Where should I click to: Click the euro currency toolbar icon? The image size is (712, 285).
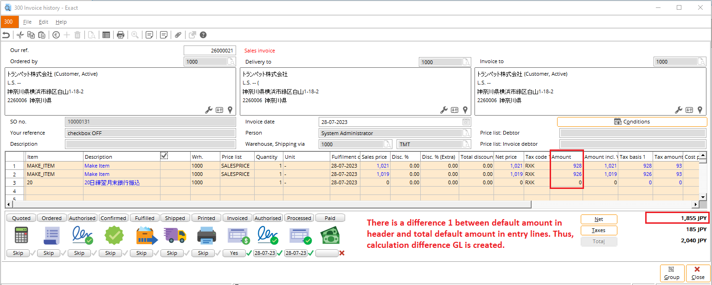pyautogui.click(x=56, y=35)
